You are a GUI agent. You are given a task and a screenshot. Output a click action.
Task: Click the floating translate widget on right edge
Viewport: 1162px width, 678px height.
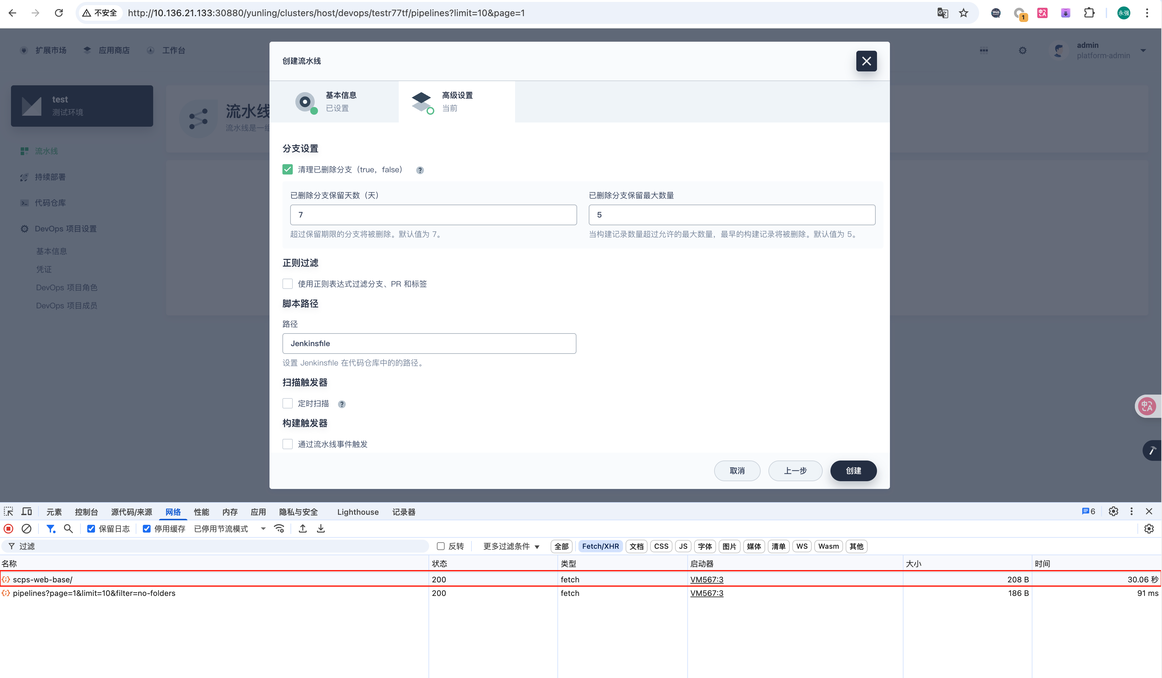(1147, 406)
